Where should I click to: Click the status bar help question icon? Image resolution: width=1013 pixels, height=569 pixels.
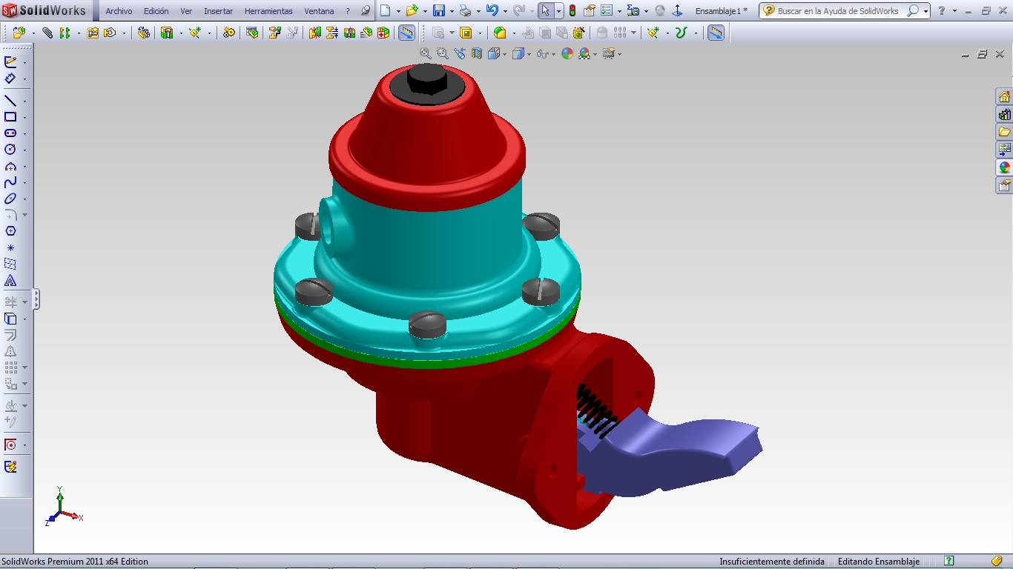coord(948,561)
